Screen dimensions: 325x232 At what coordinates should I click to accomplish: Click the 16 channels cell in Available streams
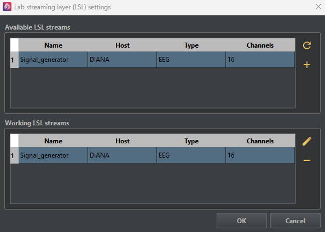click(x=260, y=60)
